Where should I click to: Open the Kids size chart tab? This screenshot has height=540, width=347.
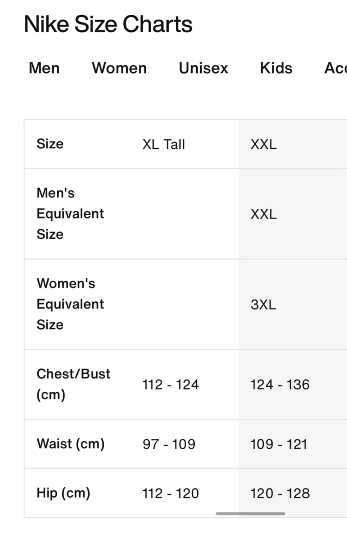[x=276, y=68]
